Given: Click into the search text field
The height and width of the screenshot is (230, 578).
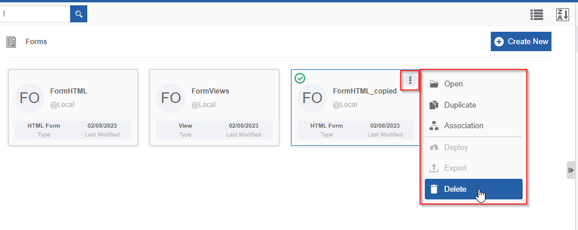Looking at the screenshot, I should [x=35, y=14].
